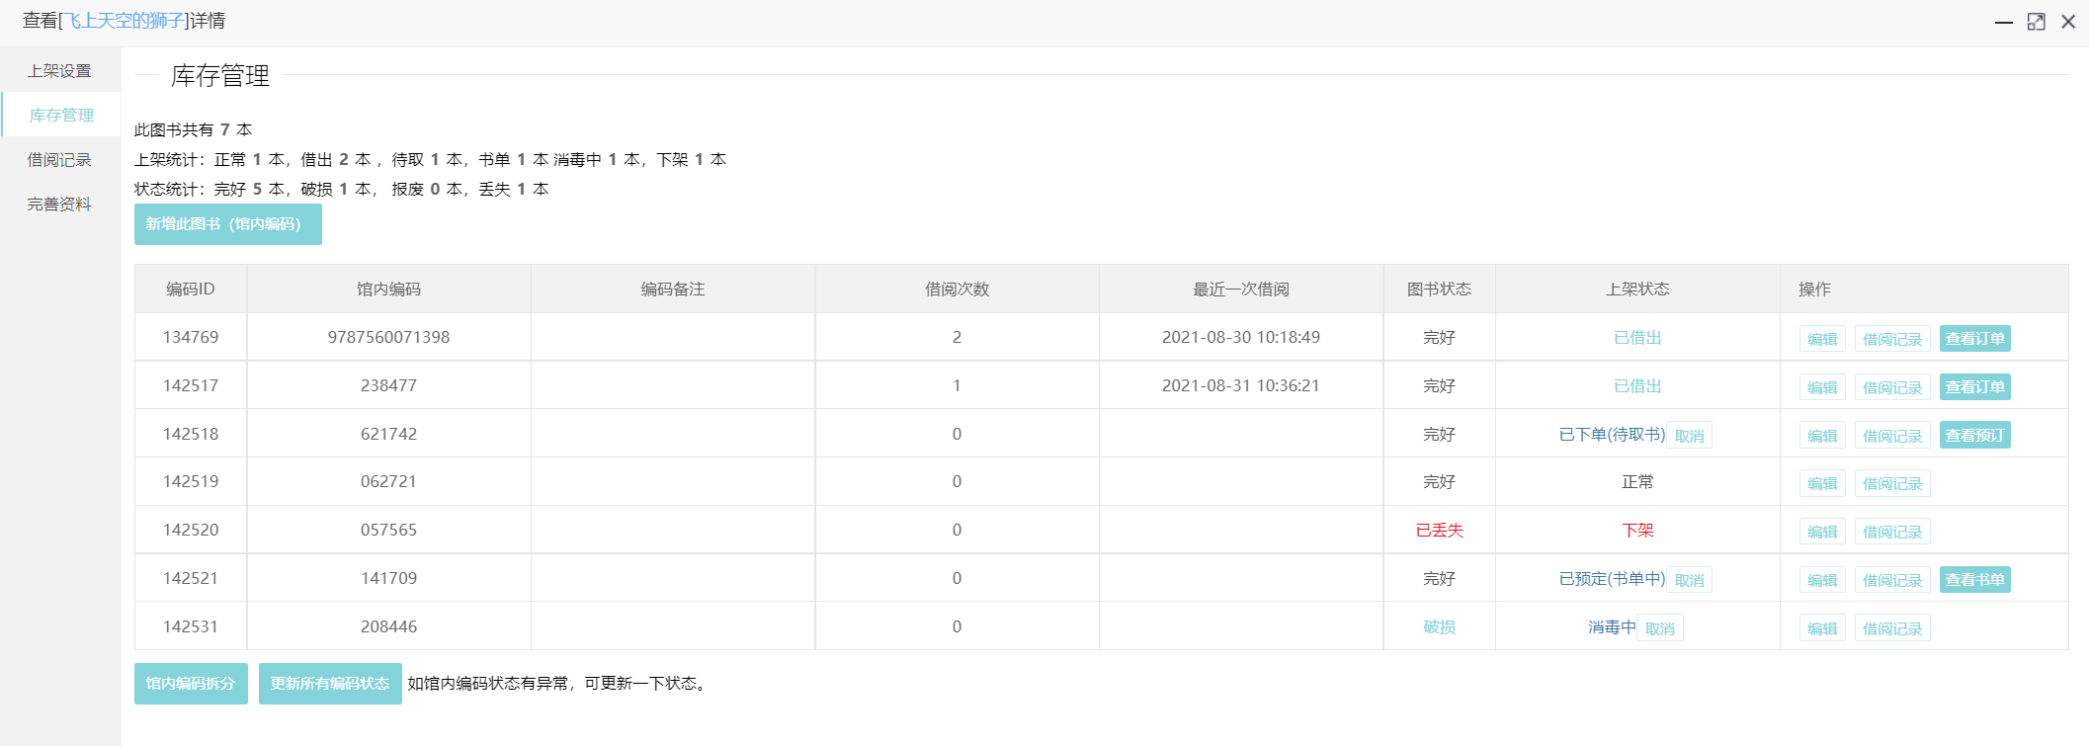2089x746 pixels.
Task: Click the date 2021-08-31 10:36:21
Action: [1241, 386]
